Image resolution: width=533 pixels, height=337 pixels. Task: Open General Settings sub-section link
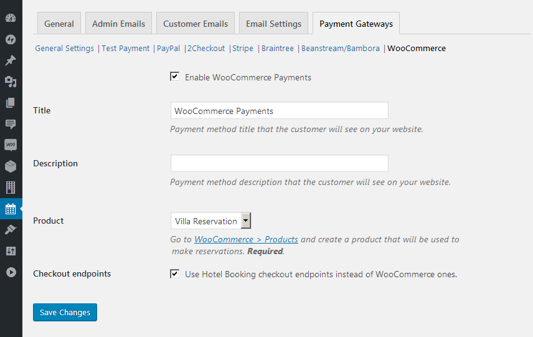(x=65, y=49)
